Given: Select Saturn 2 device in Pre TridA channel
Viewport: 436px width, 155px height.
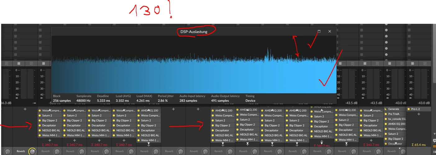Looking at the screenshot, I should tap(395, 134).
